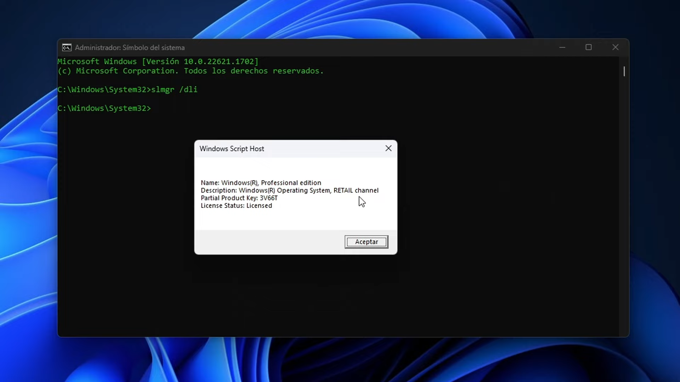680x382 pixels.
Task: Minimize the Símbolo del sistema window
Action: (x=562, y=47)
